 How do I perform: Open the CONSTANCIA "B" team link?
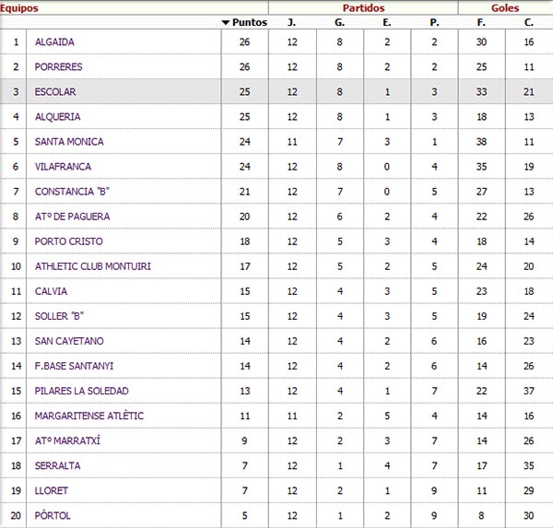point(72,192)
